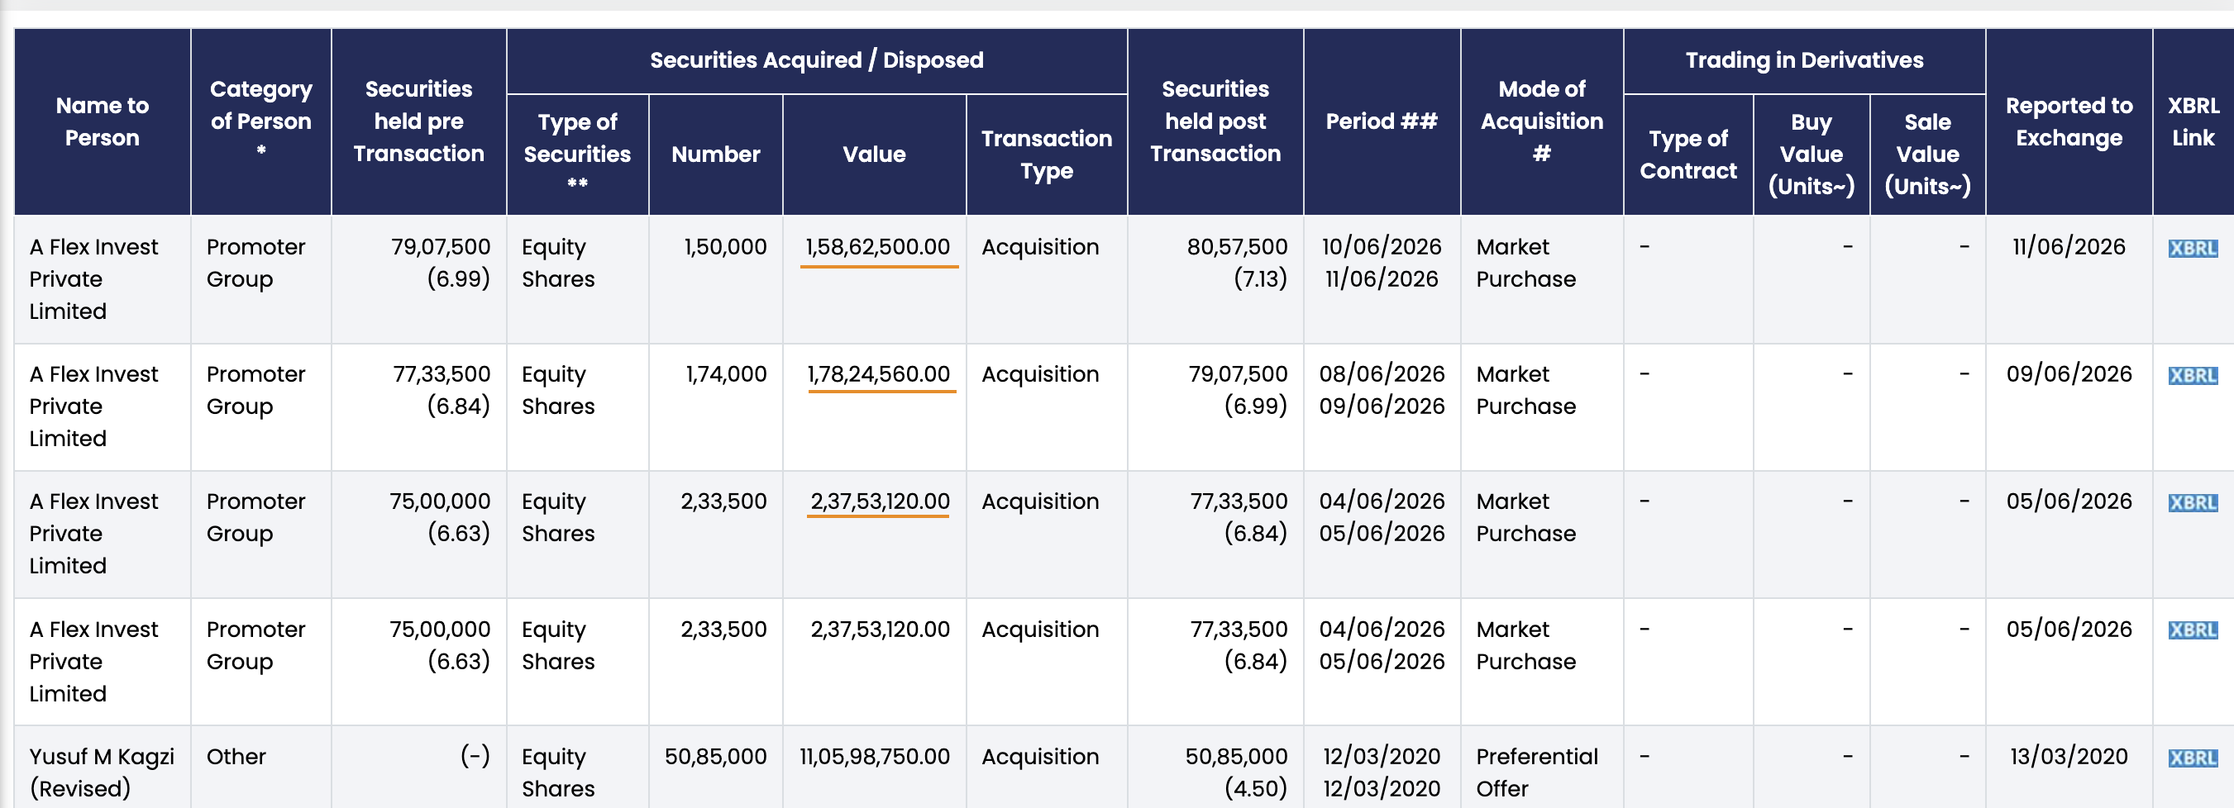This screenshot has height=808, width=2234.
Task: Open XBRL icon in third row
Action: [2193, 503]
